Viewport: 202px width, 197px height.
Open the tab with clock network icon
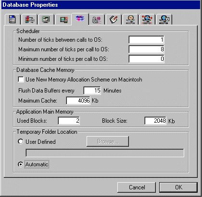coord(130,20)
